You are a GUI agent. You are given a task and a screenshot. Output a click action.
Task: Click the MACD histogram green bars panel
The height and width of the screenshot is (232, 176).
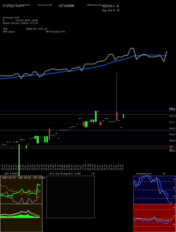21,218
